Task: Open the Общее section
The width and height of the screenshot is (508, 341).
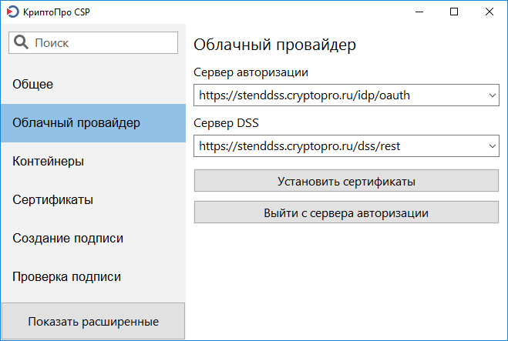Action: pos(32,84)
